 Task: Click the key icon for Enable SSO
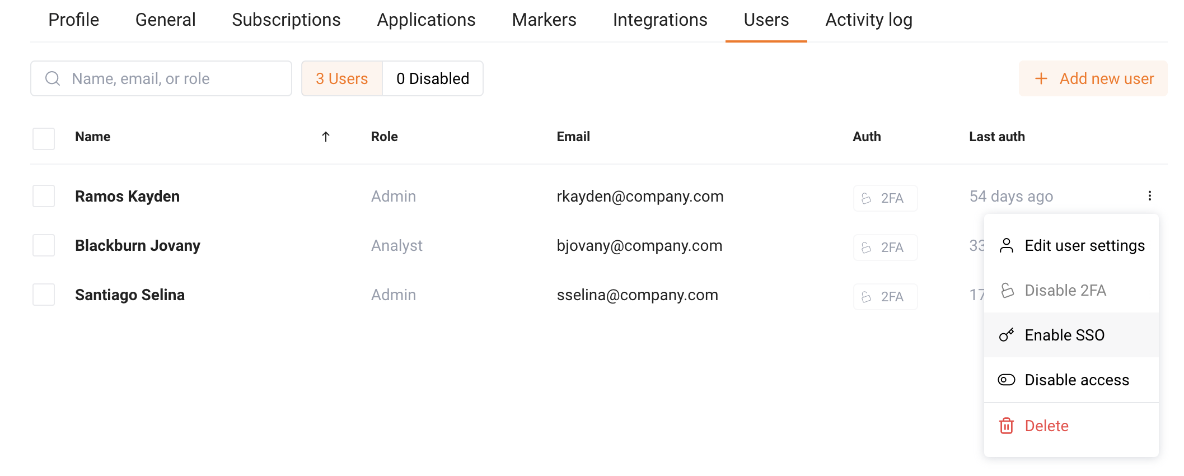[1006, 335]
